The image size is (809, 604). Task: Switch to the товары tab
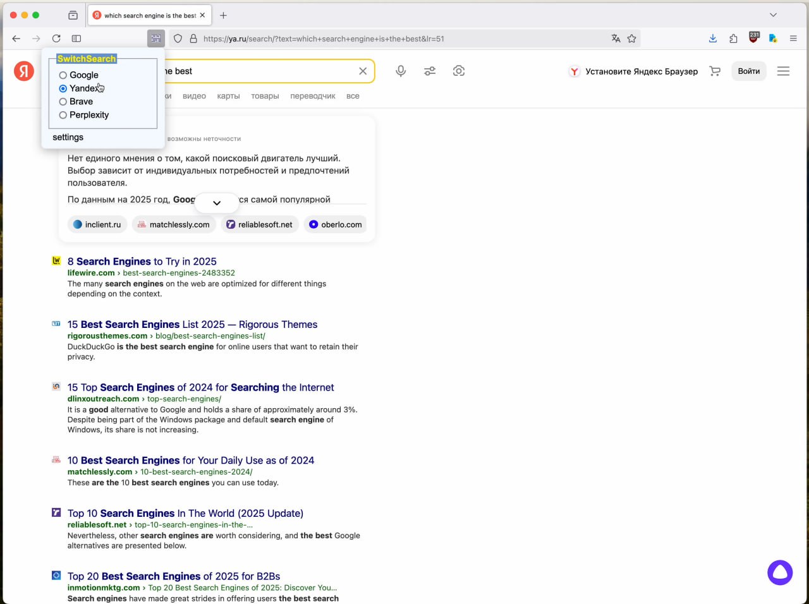point(265,96)
